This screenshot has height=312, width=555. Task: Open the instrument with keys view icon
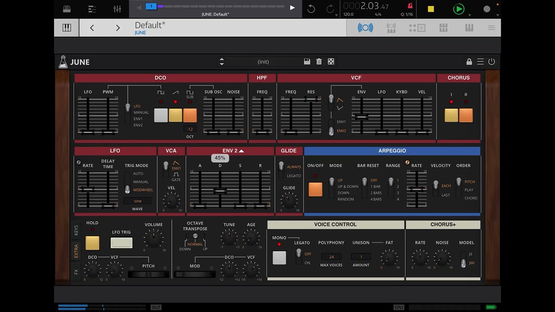(391, 28)
